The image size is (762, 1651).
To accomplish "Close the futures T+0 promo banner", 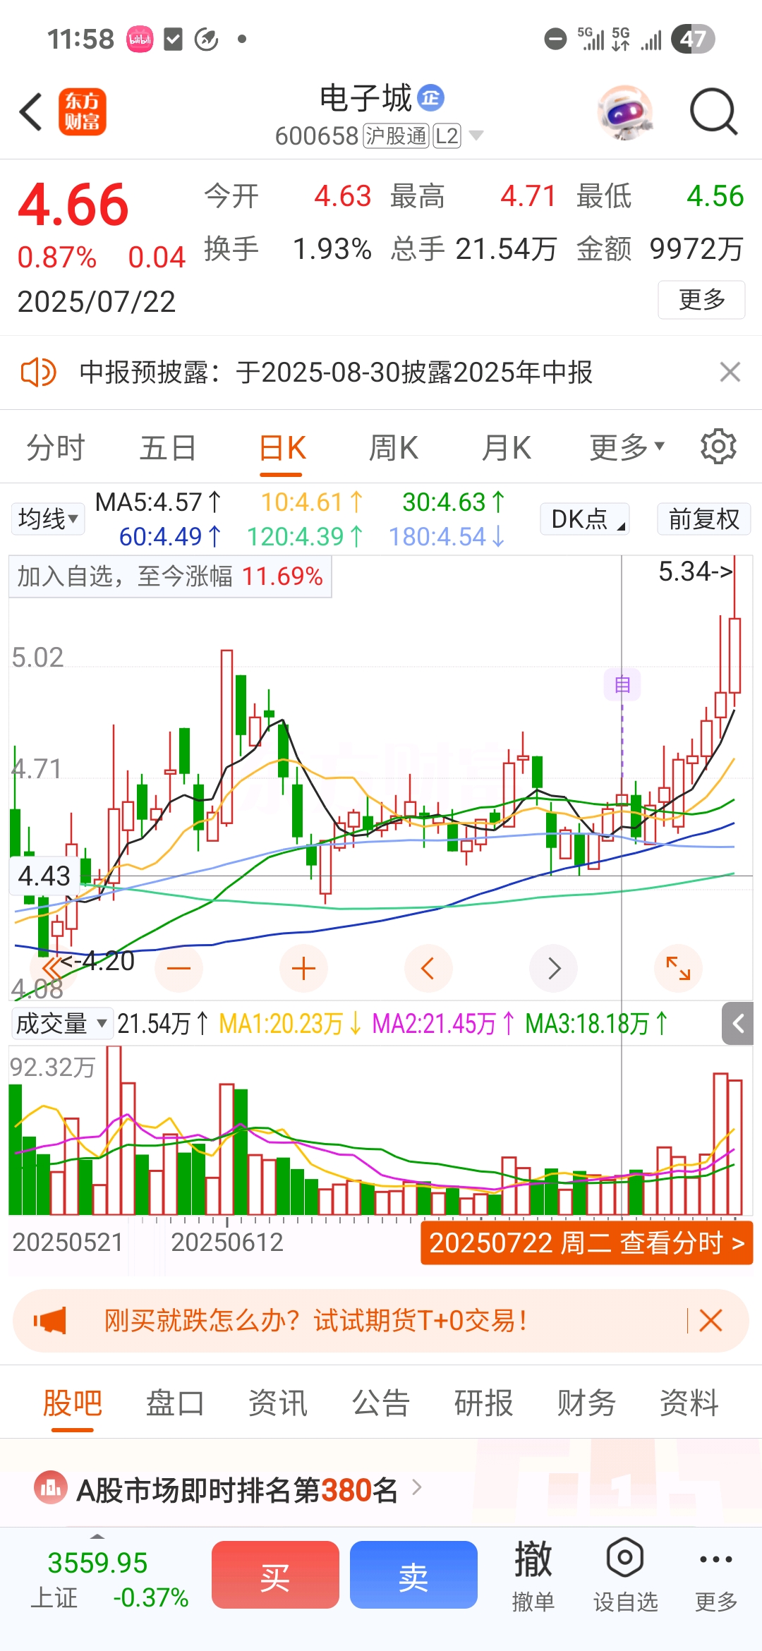I will coord(710,1320).
